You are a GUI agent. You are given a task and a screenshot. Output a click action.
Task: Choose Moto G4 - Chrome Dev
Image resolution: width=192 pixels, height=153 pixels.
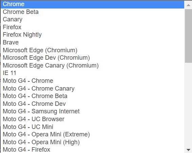point(92,104)
